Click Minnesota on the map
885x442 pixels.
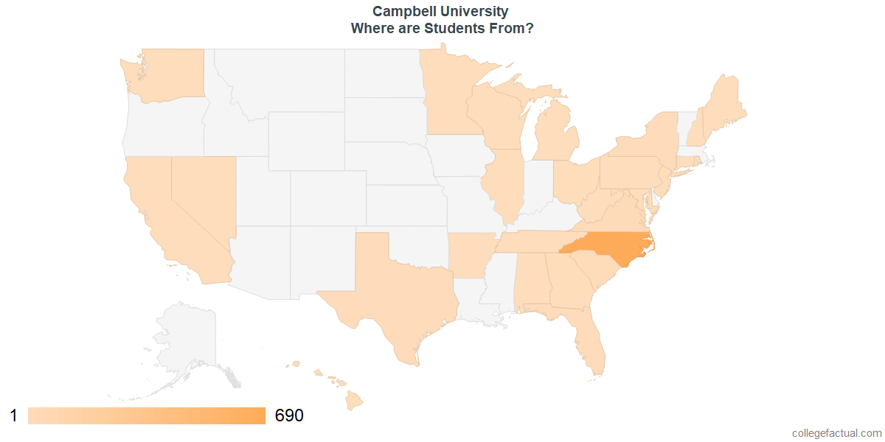[x=450, y=92]
